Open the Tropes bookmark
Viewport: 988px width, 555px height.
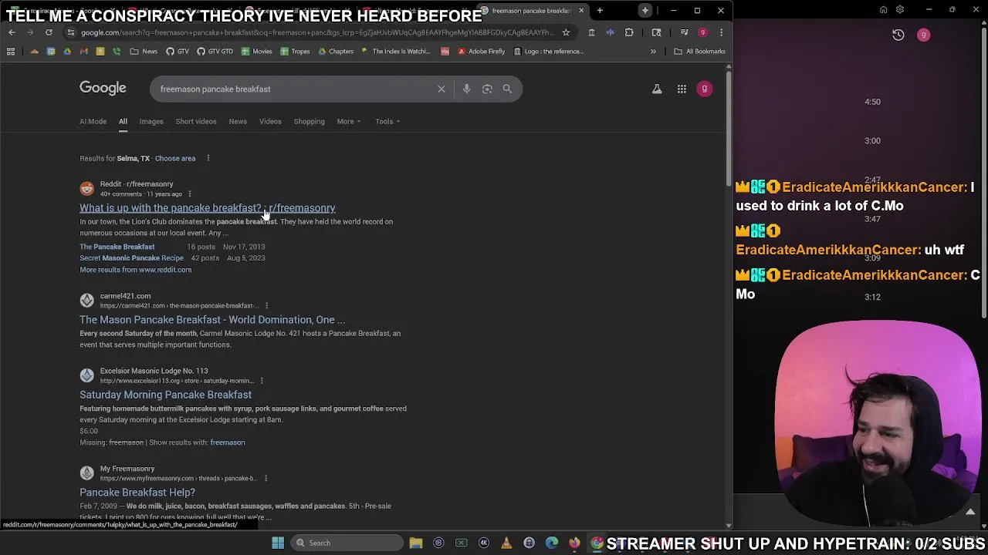coord(296,52)
